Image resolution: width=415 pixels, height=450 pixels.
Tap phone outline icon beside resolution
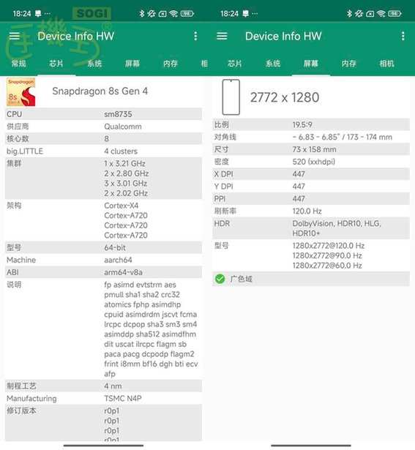coord(231,97)
